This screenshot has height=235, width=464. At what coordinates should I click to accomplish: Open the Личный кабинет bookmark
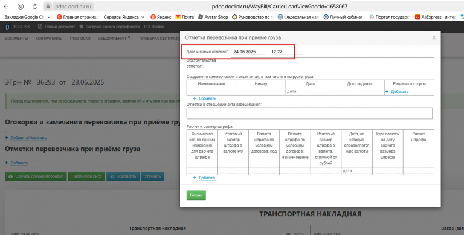pyautogui.click(x=344, y=17)
